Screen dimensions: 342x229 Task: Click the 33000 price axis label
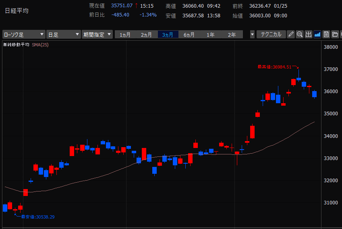pos(331,158)
